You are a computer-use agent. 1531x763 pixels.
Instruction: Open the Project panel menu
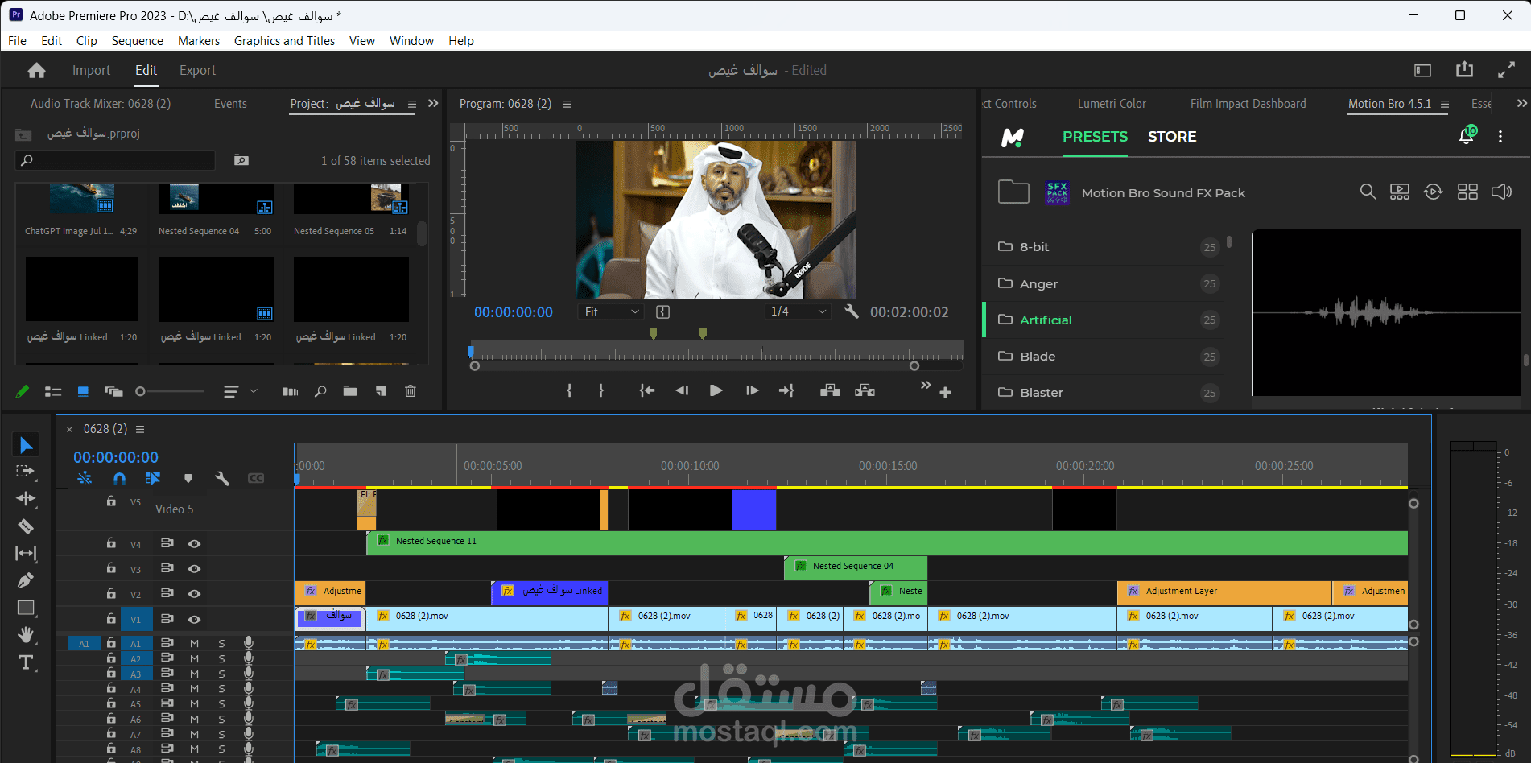(412, 104)
